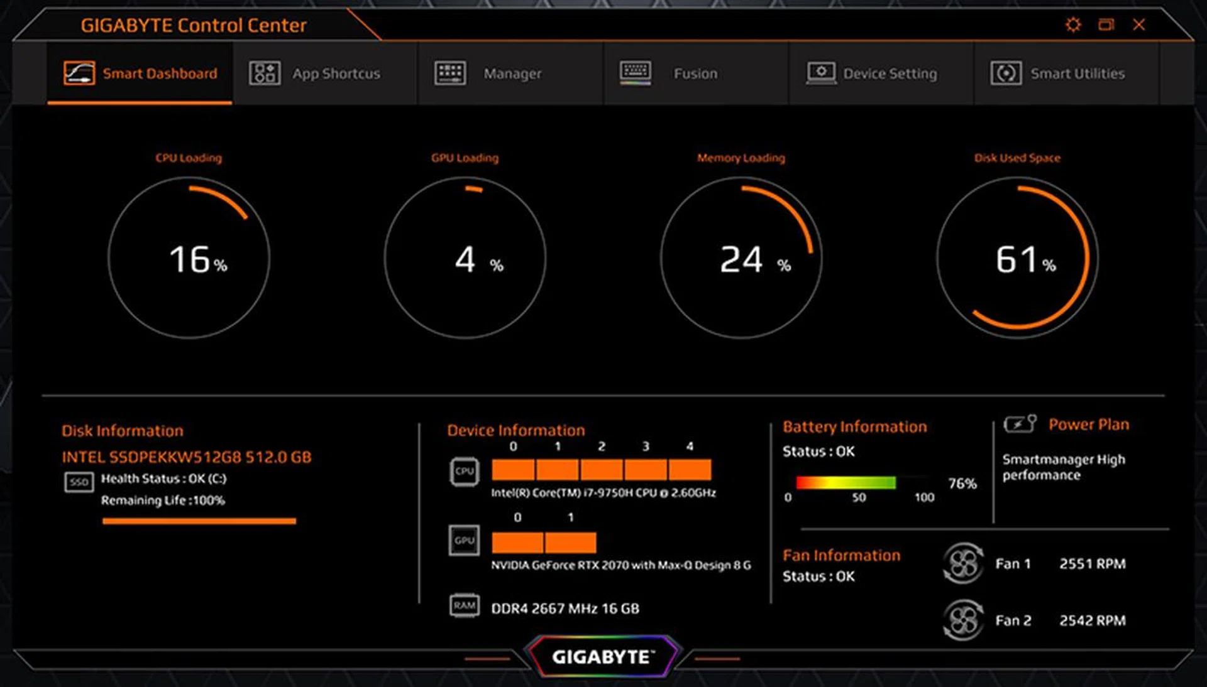This screenshot has width=1207, height=687.
Task: Click the CPU chip icon
Action: 464,472
